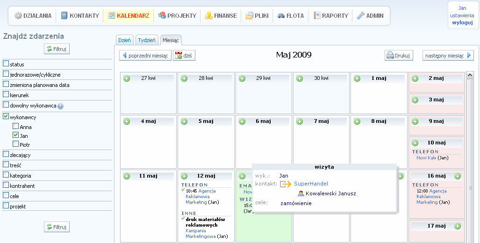Go to następny miesiąc
The image size is (480, 243).
tap(448, 56)
